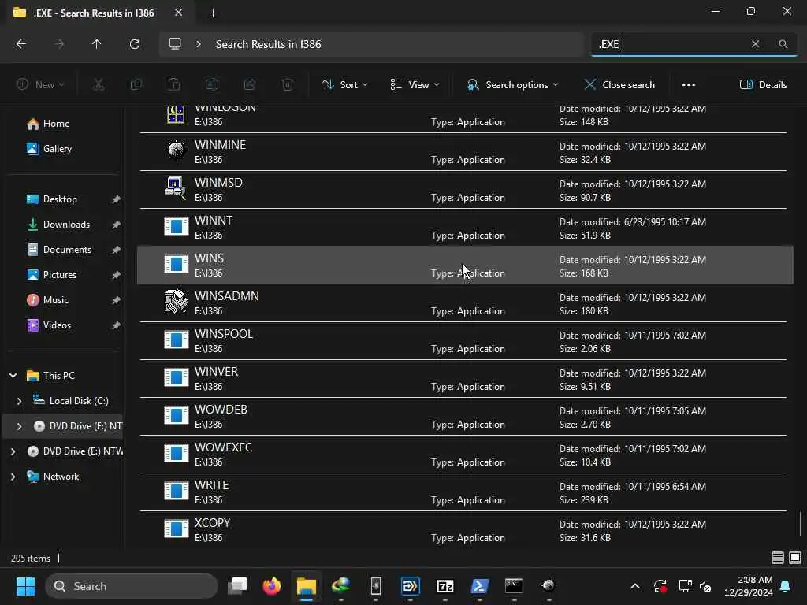
Task: Open the View dropdown
Action: [415, 85]
